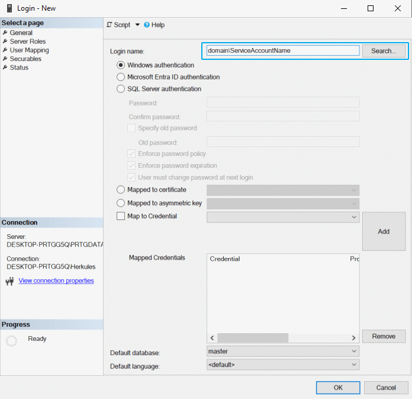Confirm with the OK button
Viewport: 412px width, 399px height.
338,387
